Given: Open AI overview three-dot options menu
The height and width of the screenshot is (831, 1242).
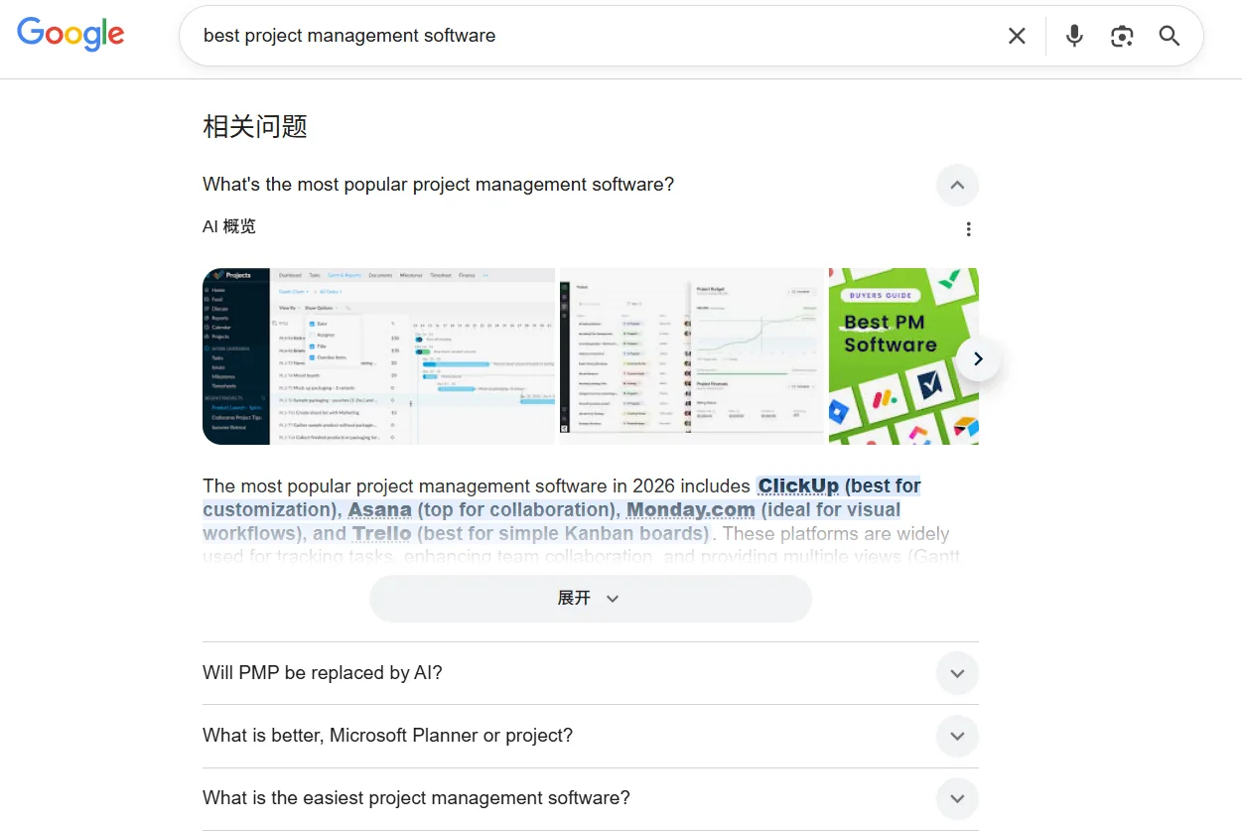Looking at the screenshot, I should pos(968,229).
